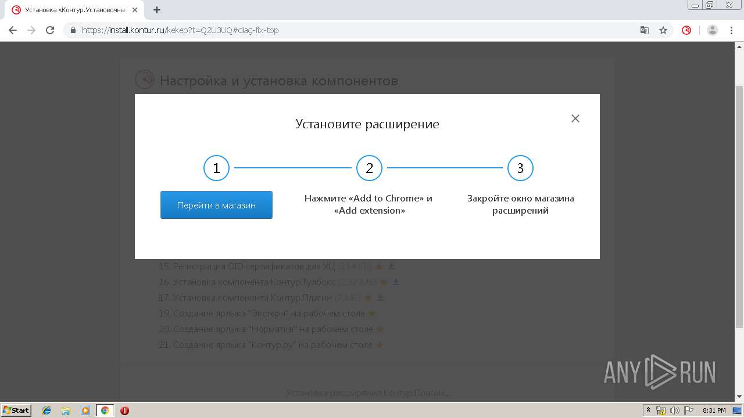This screenshot has width=744, height=418.
Task: Reload the current page
Action: click(x=50, y=30)
